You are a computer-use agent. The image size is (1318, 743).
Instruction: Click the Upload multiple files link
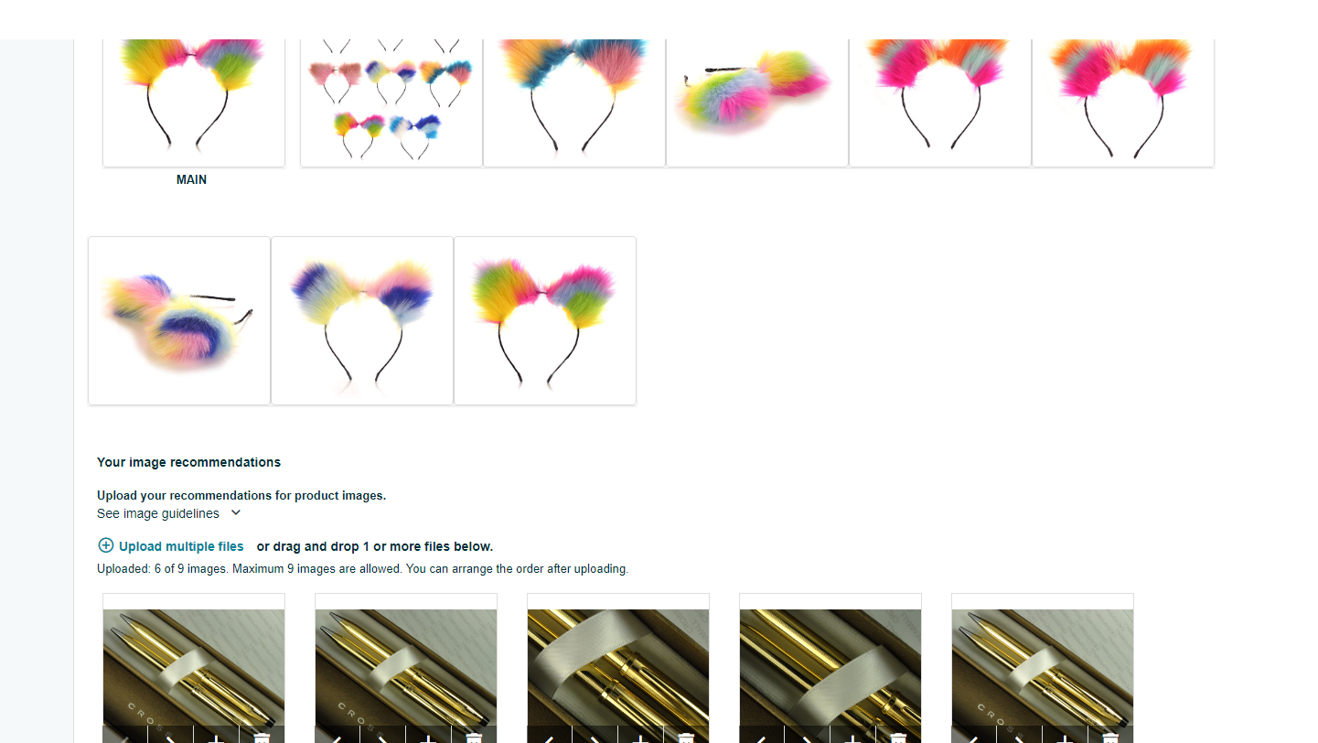(x=181, y=546)
